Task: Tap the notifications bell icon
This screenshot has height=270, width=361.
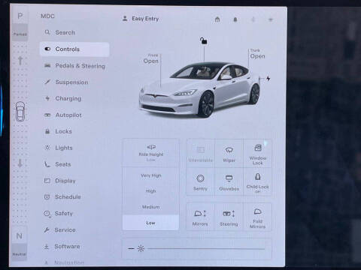Action: pyautogui.click(x=235, y=19)
